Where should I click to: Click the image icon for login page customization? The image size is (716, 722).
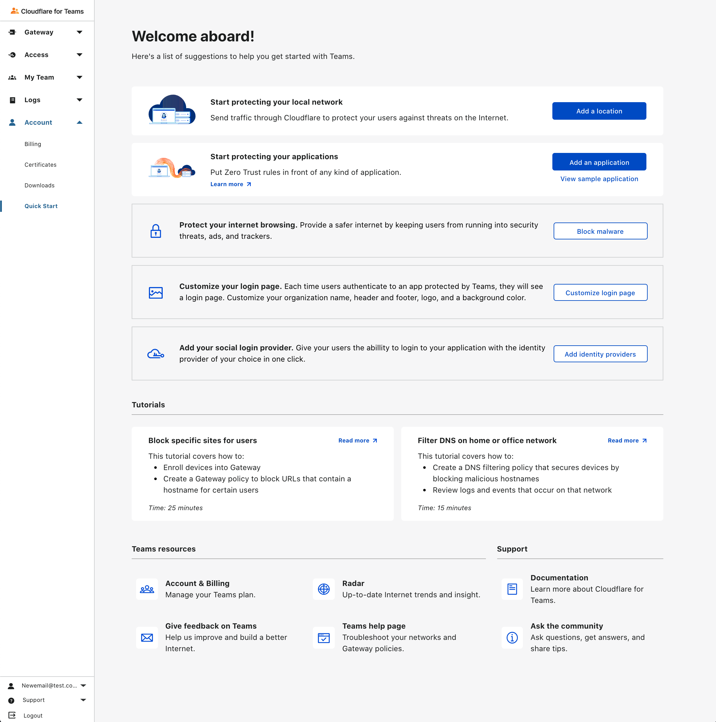[155, 293]
